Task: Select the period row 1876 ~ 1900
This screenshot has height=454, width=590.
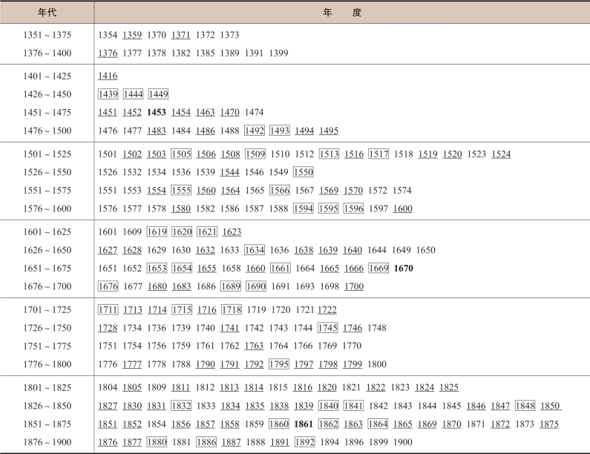Action: click(47, 442)
